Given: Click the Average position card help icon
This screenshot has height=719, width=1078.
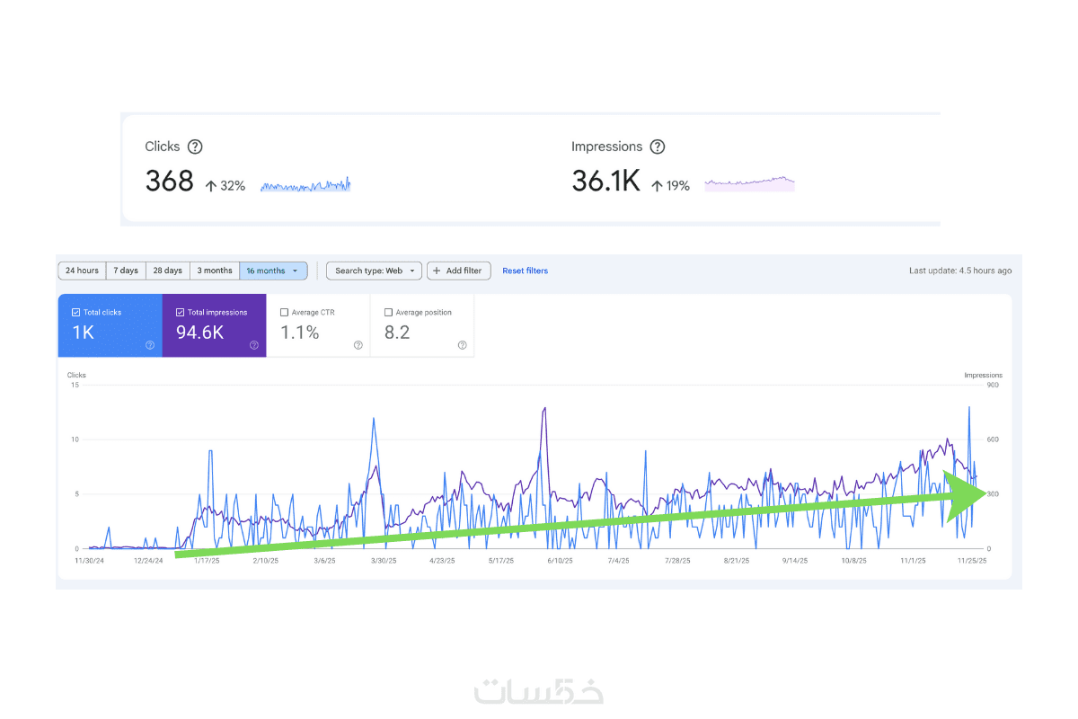Looking at the screenshot, I should pyautogui.click(x=463, y=344).
